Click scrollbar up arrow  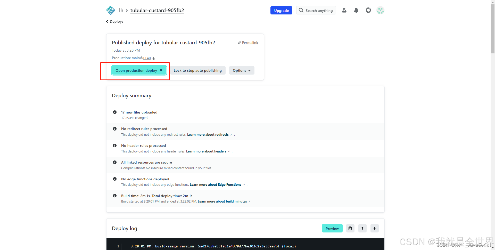pos(493,2)
